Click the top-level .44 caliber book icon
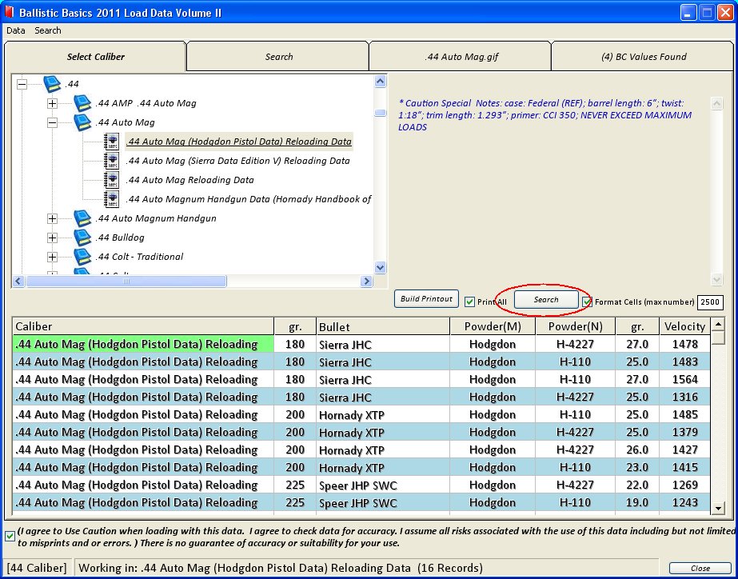738x579 pixels. click(x=52, y=84)
